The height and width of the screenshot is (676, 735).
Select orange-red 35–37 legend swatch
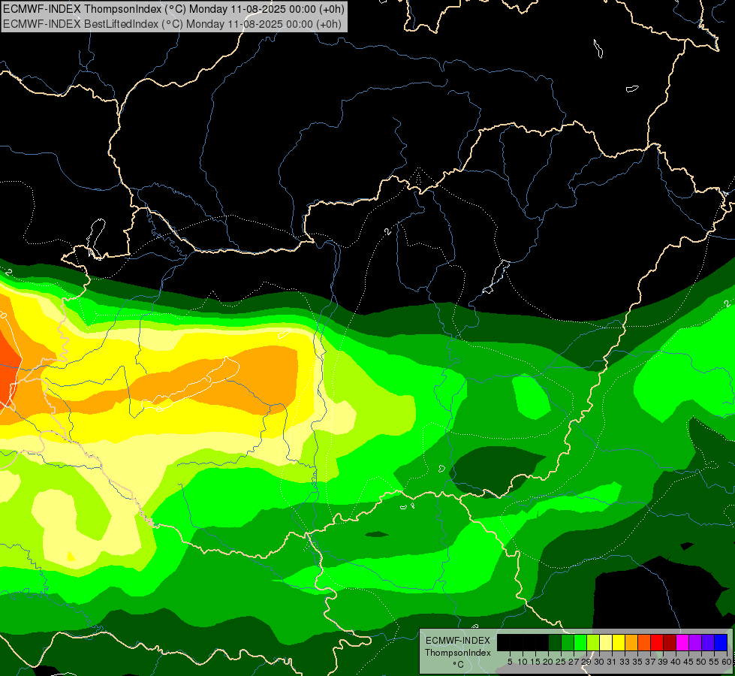[644, 643]
